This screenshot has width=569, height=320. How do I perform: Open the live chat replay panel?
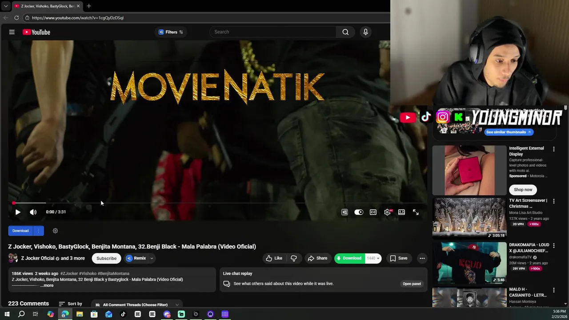(412, 284)
